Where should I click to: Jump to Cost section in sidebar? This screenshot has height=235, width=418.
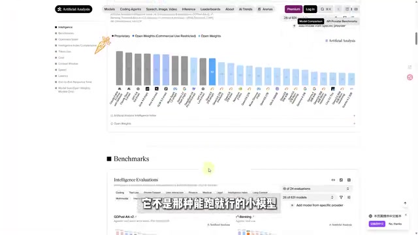pos(61,57)
